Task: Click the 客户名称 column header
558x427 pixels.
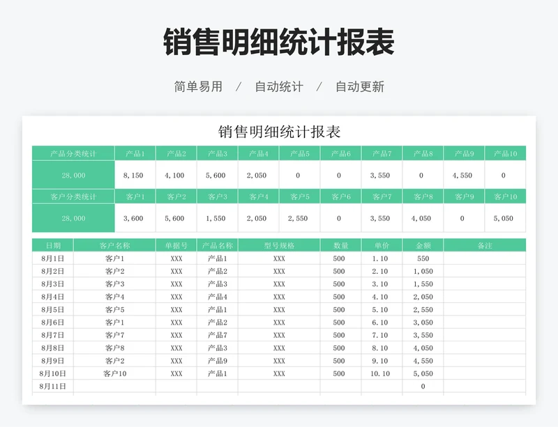Action: (x=114, y=245)
